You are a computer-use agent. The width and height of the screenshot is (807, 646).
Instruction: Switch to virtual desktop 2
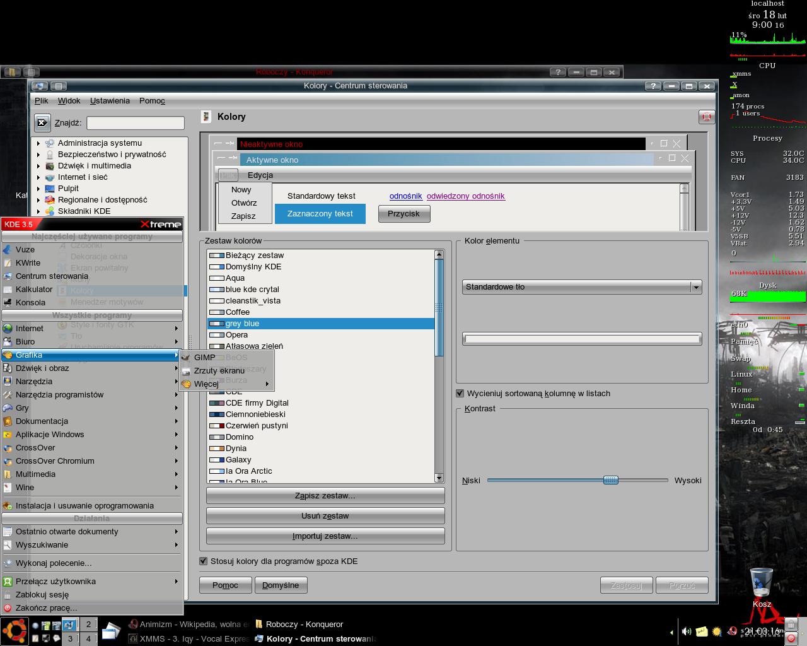click(x=88, y=624)
